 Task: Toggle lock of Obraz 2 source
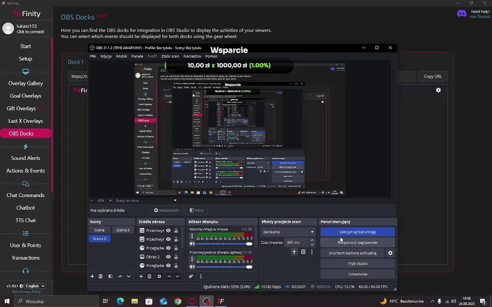[176, 257]
